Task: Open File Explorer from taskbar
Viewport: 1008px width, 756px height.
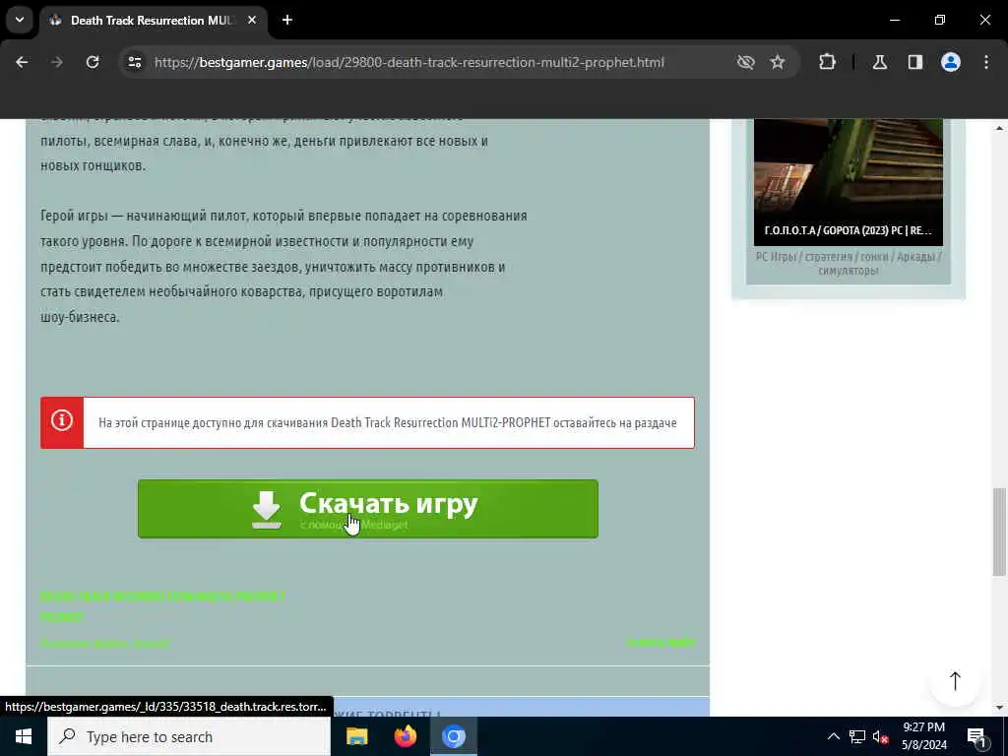Action: coord(356,736)
